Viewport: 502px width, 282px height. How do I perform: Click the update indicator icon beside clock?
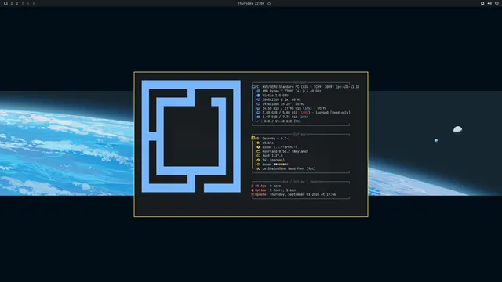tap(269, 3)
